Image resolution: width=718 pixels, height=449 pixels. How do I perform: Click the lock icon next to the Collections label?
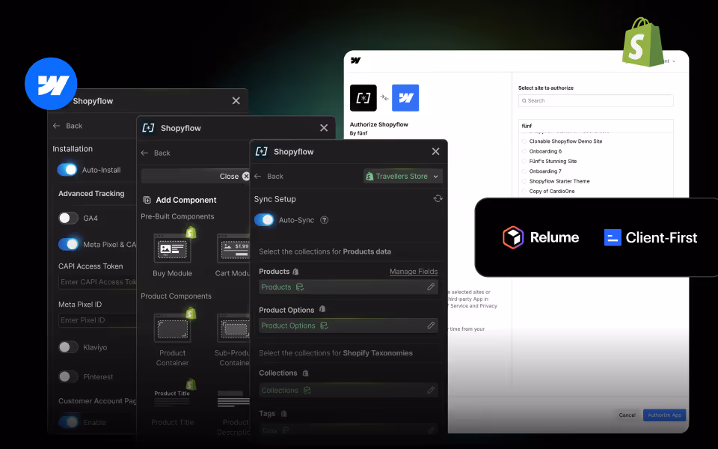coord(305,373)
